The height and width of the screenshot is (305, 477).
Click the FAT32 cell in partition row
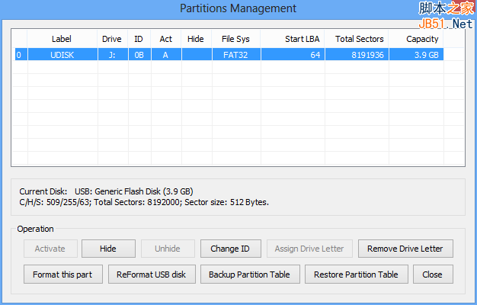(x=235, y=55)
